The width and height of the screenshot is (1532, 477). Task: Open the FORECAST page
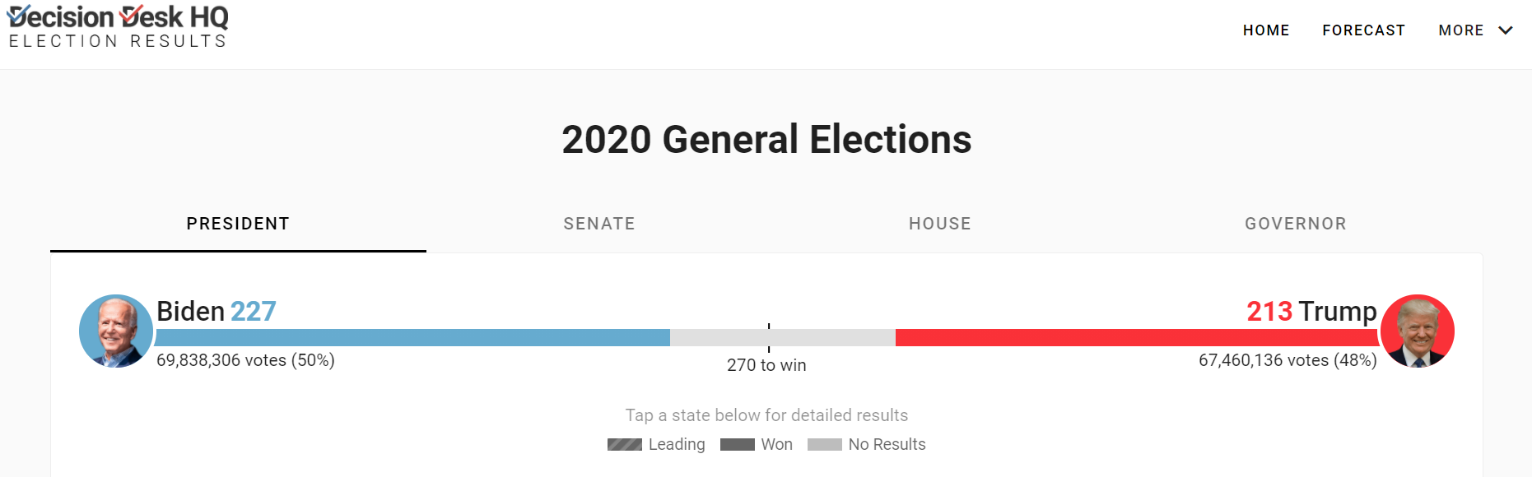pyautogui.click(x=1364, y=30)
